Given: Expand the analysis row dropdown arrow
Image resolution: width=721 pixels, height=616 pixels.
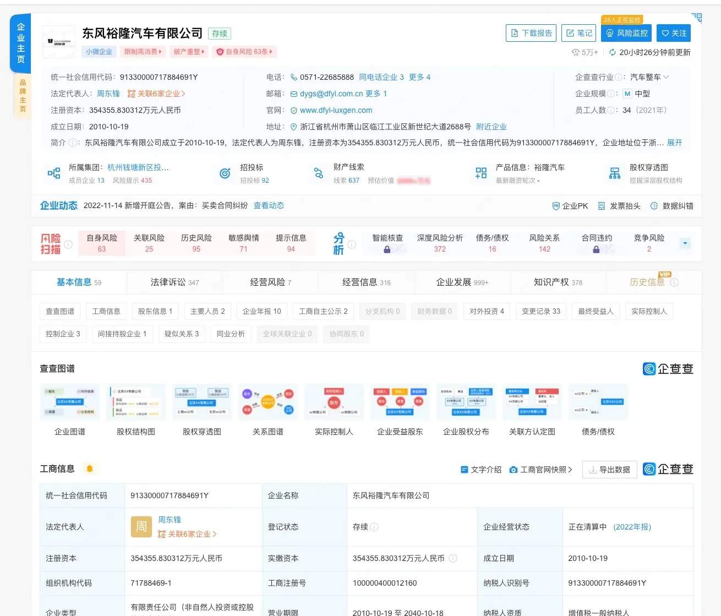Looking at the screenshot, I should coord(685,243).
